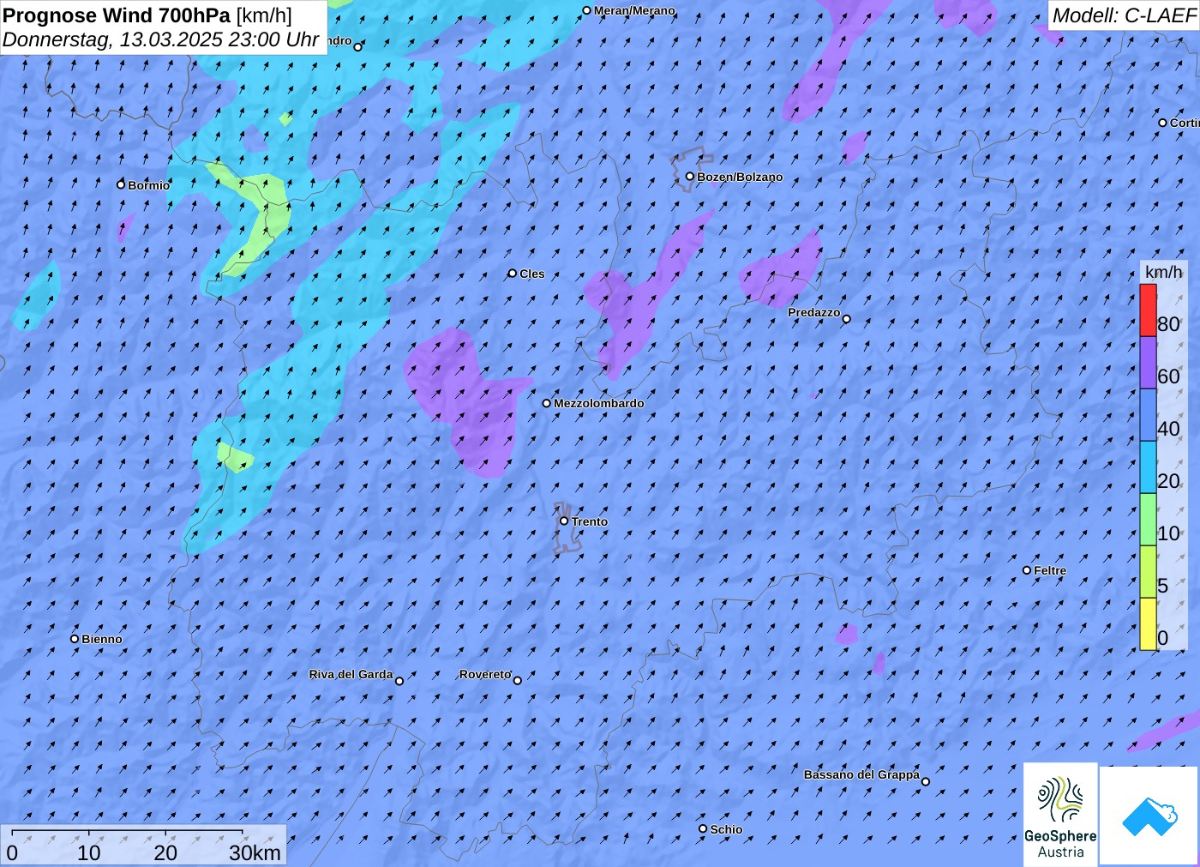This screenshot has width=1200, height=867.
Task: Click the 'Riva del Garda' label
Action: 351,674
